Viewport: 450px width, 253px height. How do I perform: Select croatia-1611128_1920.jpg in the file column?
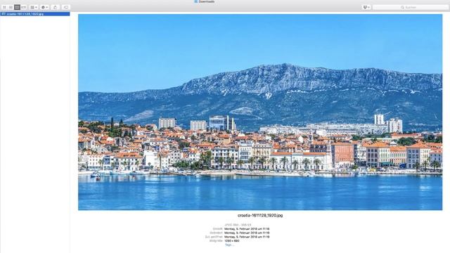pyautogui.click(x=35, y=14)
